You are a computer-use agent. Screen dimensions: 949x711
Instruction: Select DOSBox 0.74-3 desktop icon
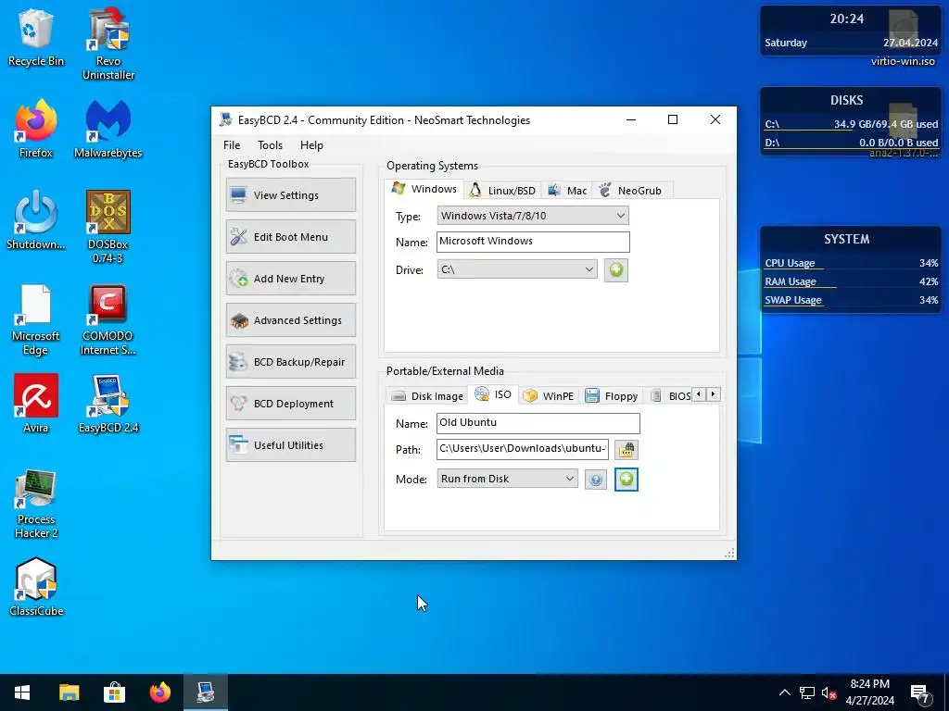[108, 227]
